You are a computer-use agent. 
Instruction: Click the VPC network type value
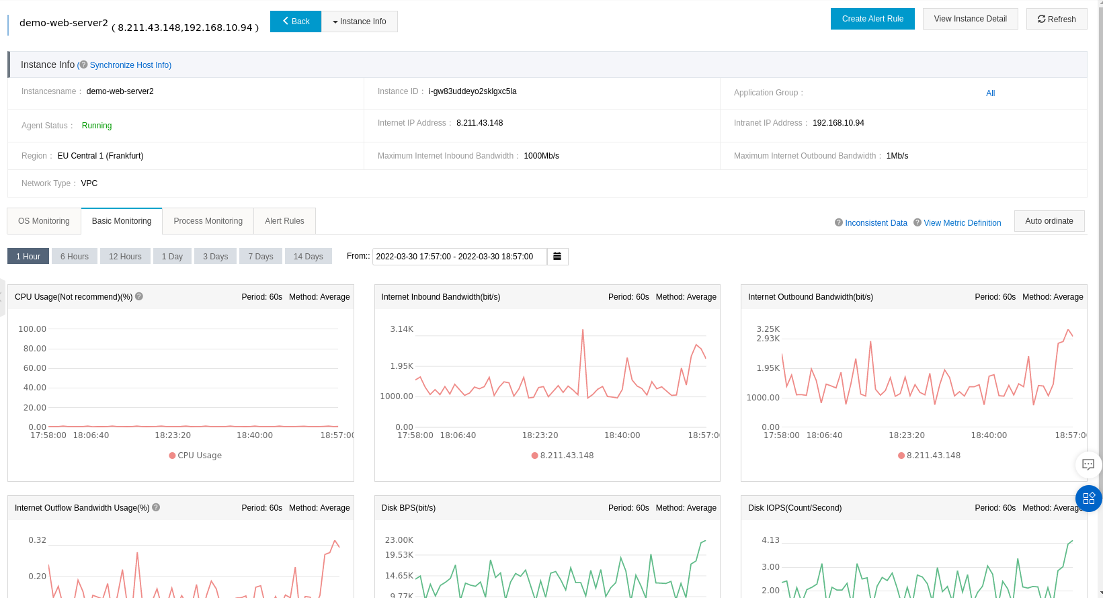(x=89, y=183)
